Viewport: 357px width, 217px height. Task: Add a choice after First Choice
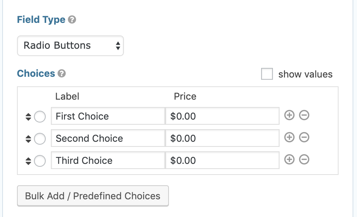290,115
